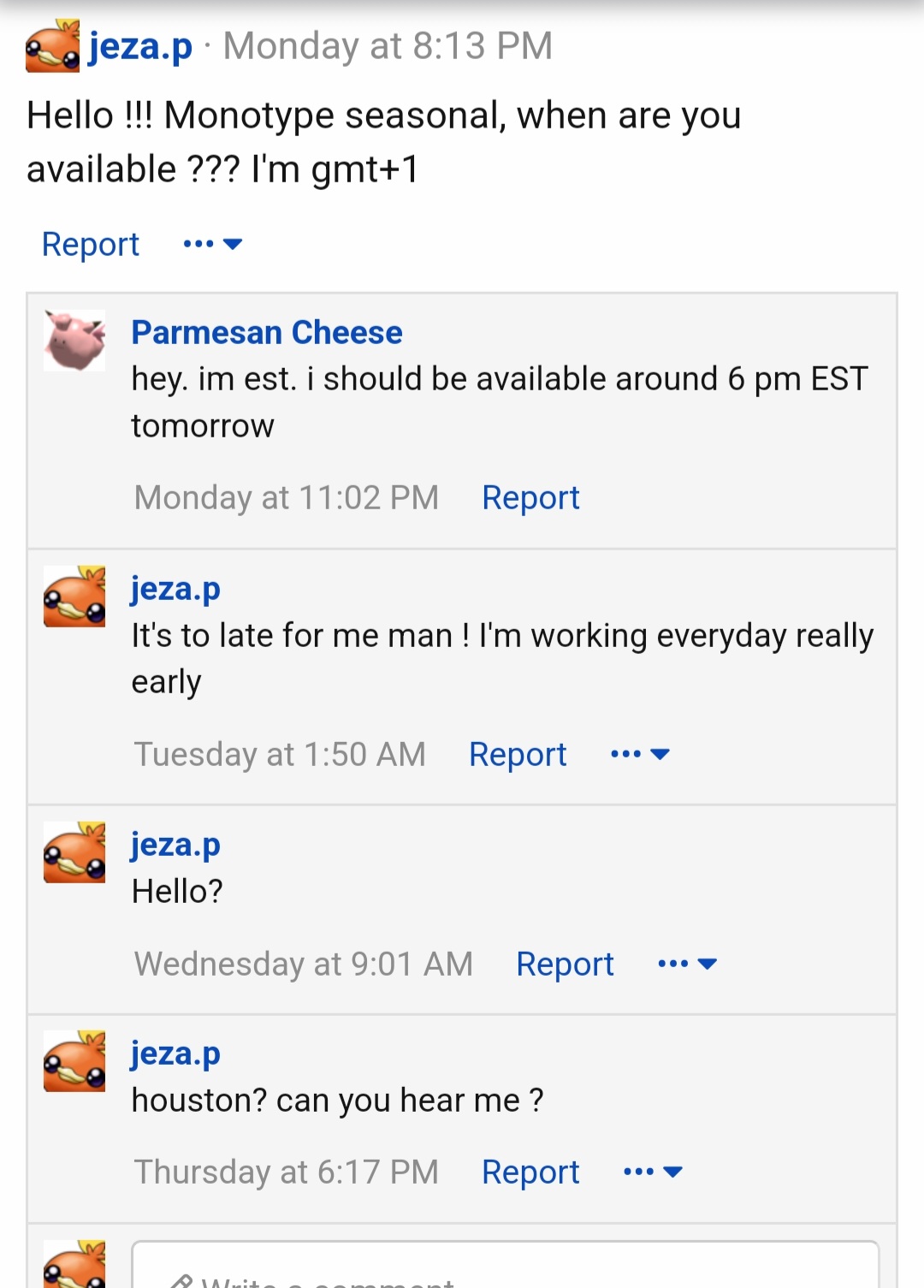Report the "Hello?" comment
This screenshot has width=924, height=1288.
point(565,965)
